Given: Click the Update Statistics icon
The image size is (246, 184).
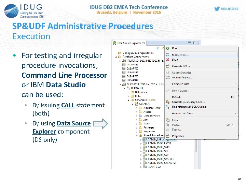Looking at the screenshot, I should point(167,73).
